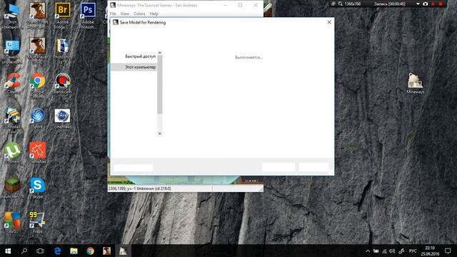Click the navigation pane scroll up arrow
The image size is (457, 257).
(159, 53)
